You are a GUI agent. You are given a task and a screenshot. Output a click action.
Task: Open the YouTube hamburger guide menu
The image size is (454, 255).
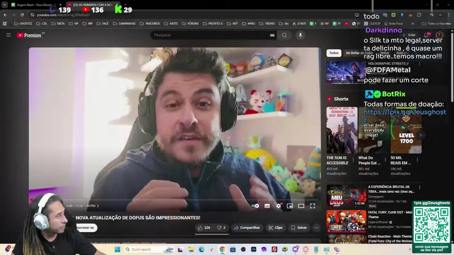pyautogui.click(x=9, y=35)
